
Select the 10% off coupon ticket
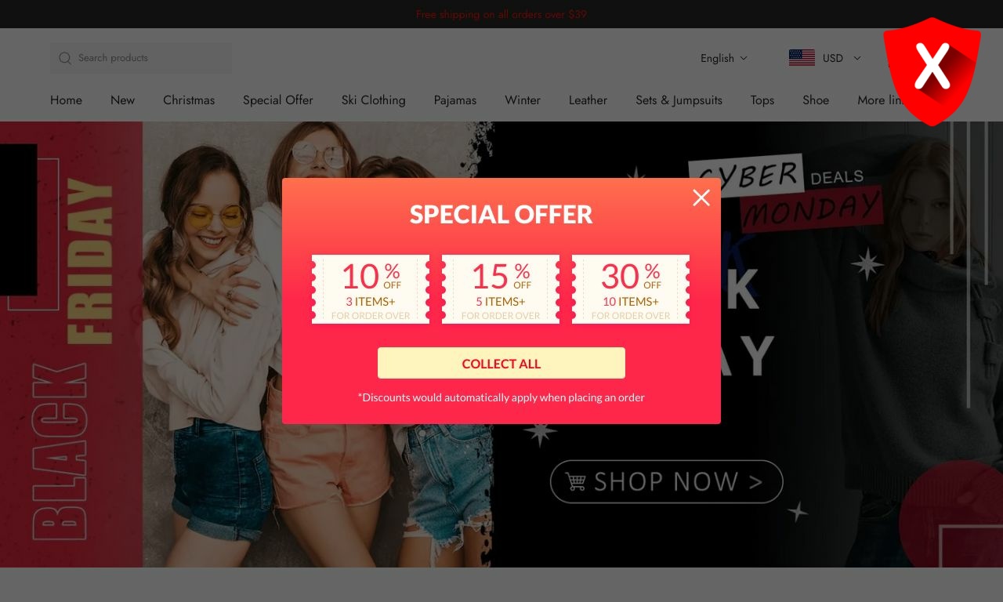coord(371,289)
